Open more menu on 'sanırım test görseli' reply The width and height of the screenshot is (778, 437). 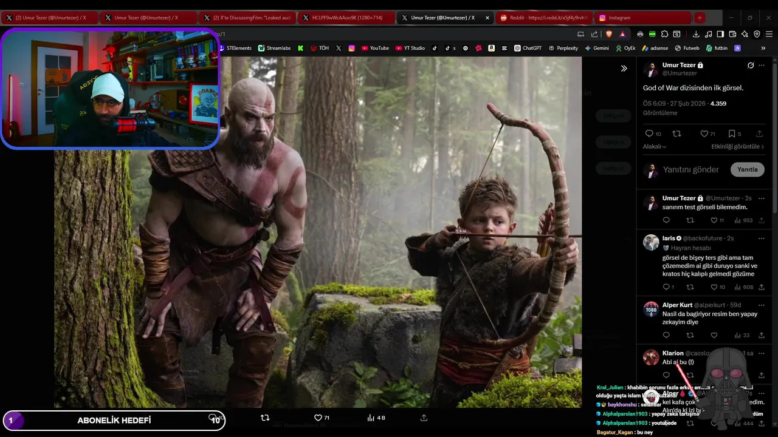762,198
